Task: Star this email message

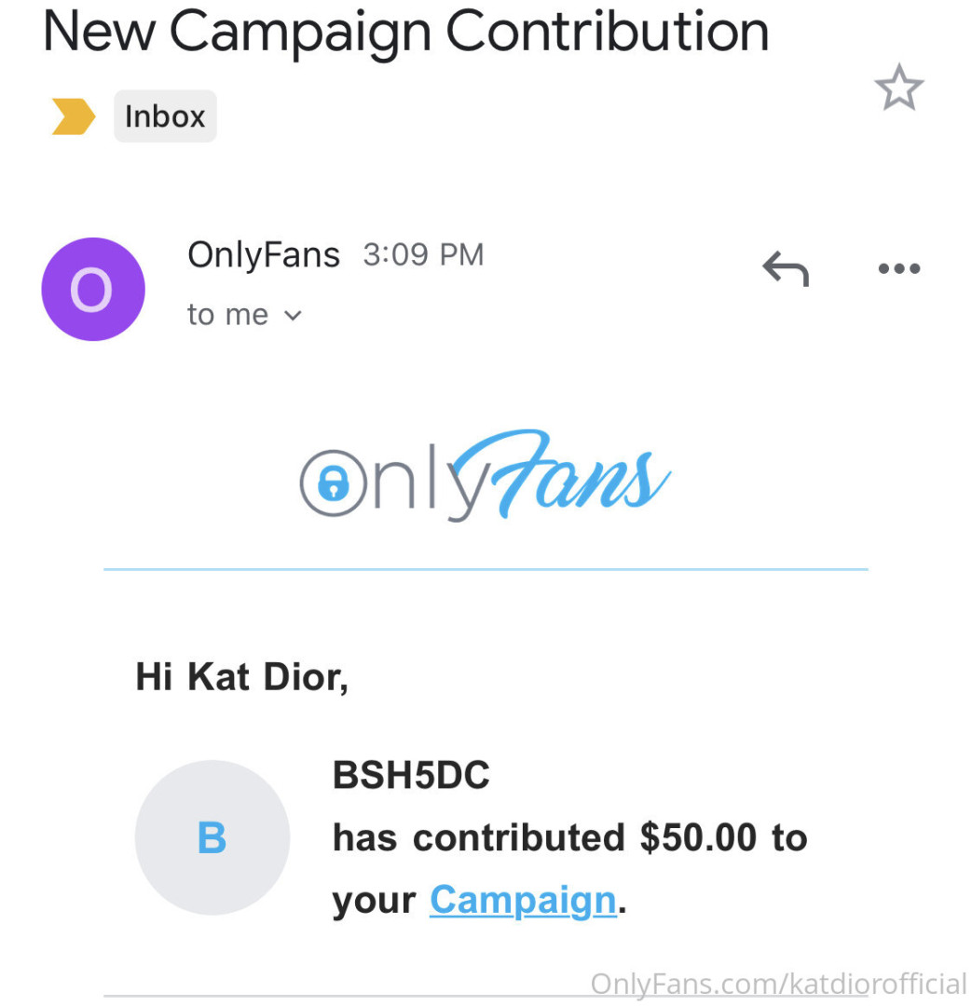Action: [898, 88]
